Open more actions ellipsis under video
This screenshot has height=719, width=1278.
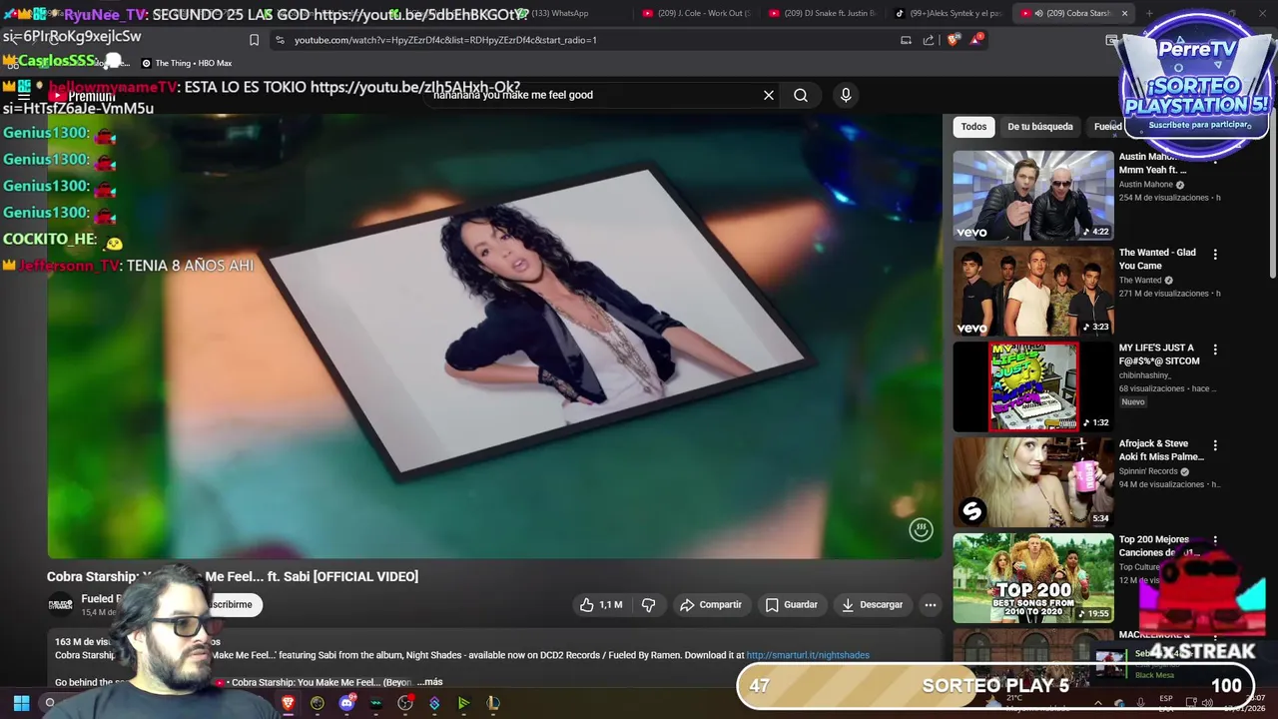tap(931, 604)
